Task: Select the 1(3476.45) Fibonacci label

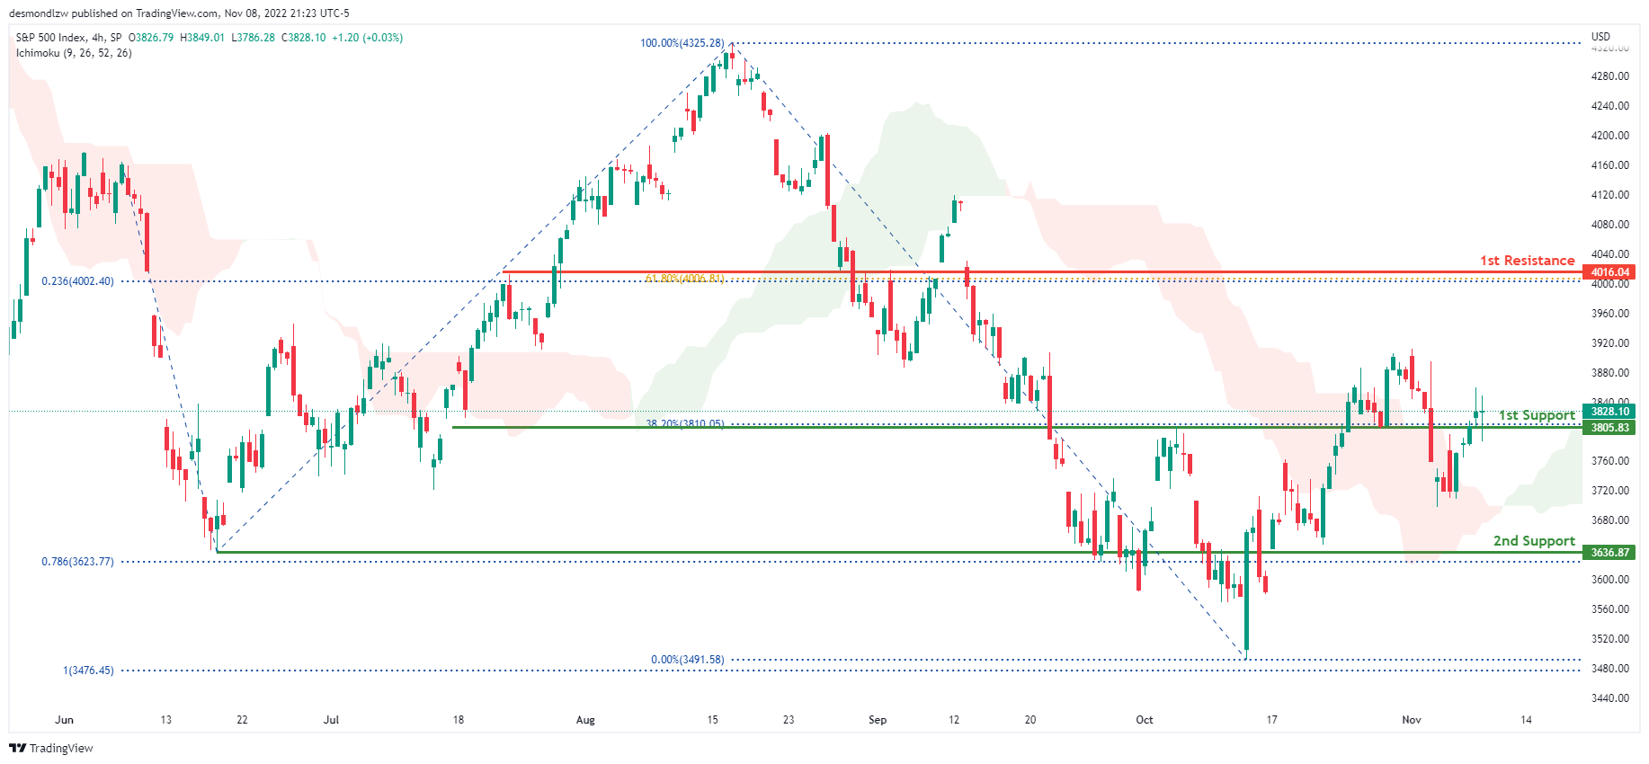Action: tap(88, 671)
